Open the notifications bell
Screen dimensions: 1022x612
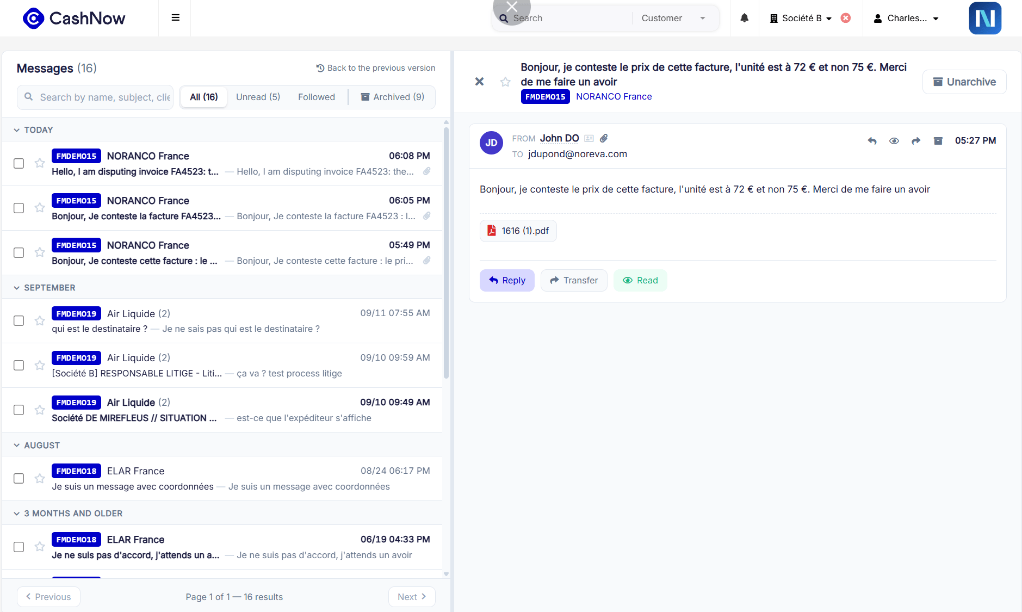744,18
